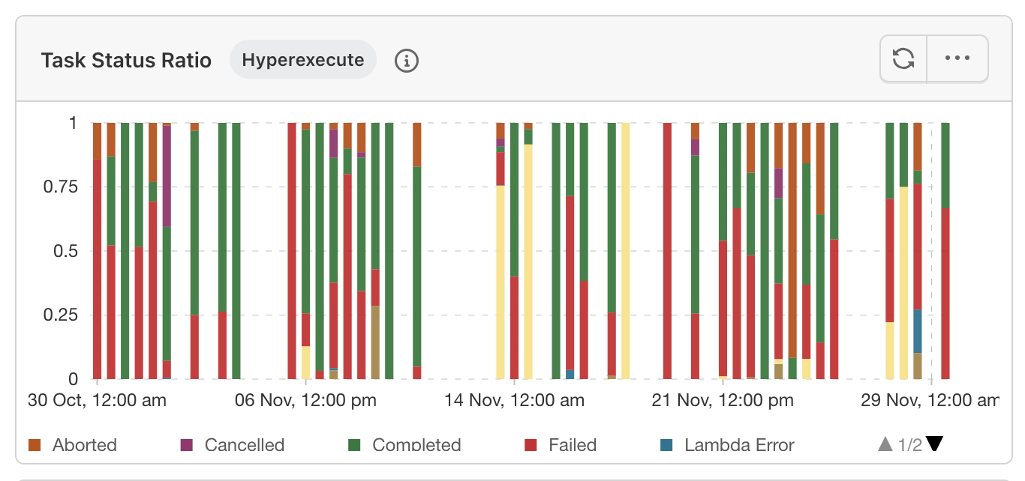Click the info icon beside Hyperexecute

pyautogui.click(x=406, y=61)
